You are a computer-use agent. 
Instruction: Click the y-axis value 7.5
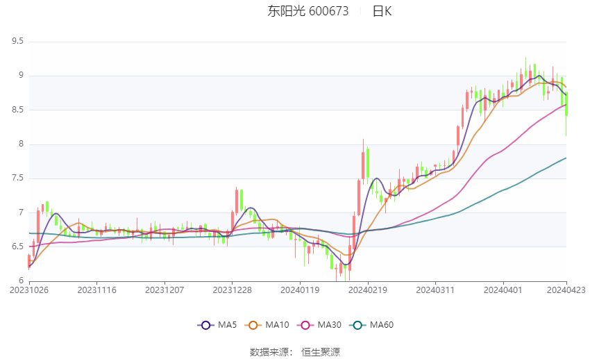click(x=17, y=178)
